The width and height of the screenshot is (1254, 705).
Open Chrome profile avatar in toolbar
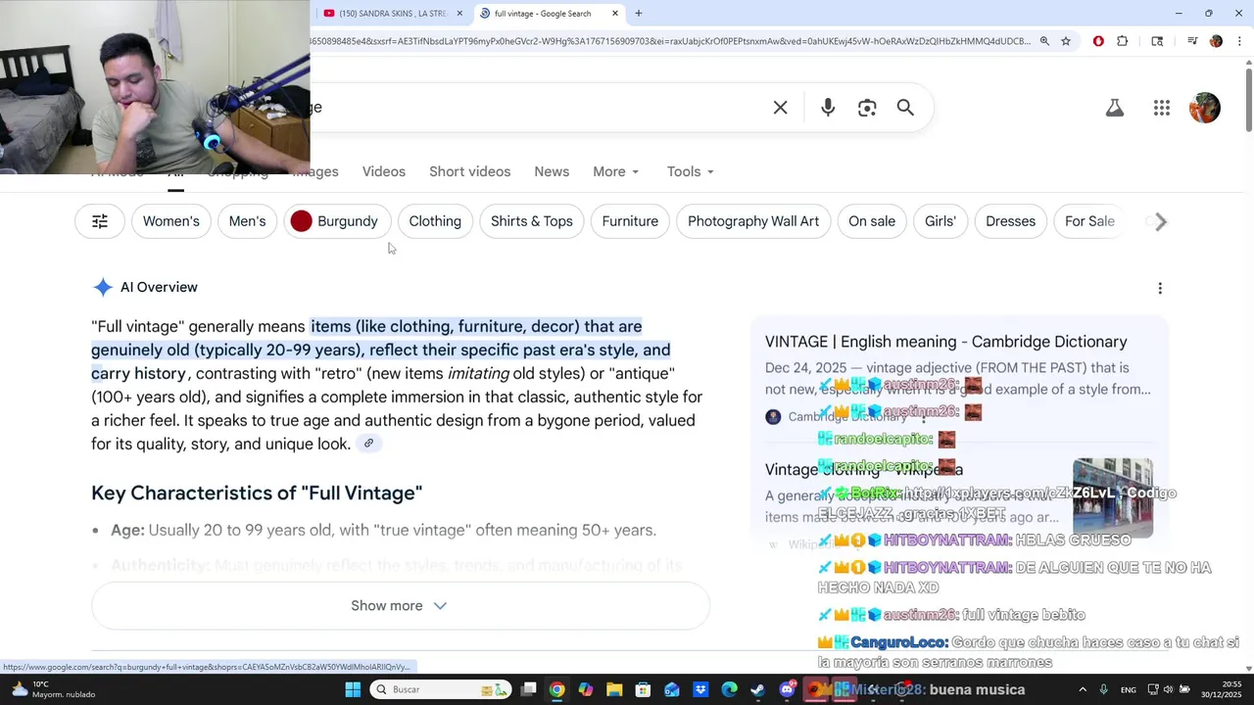tap(1216, 41)
